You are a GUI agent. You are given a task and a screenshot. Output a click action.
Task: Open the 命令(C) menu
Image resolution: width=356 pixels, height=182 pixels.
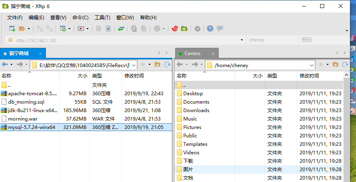point(81,18)
